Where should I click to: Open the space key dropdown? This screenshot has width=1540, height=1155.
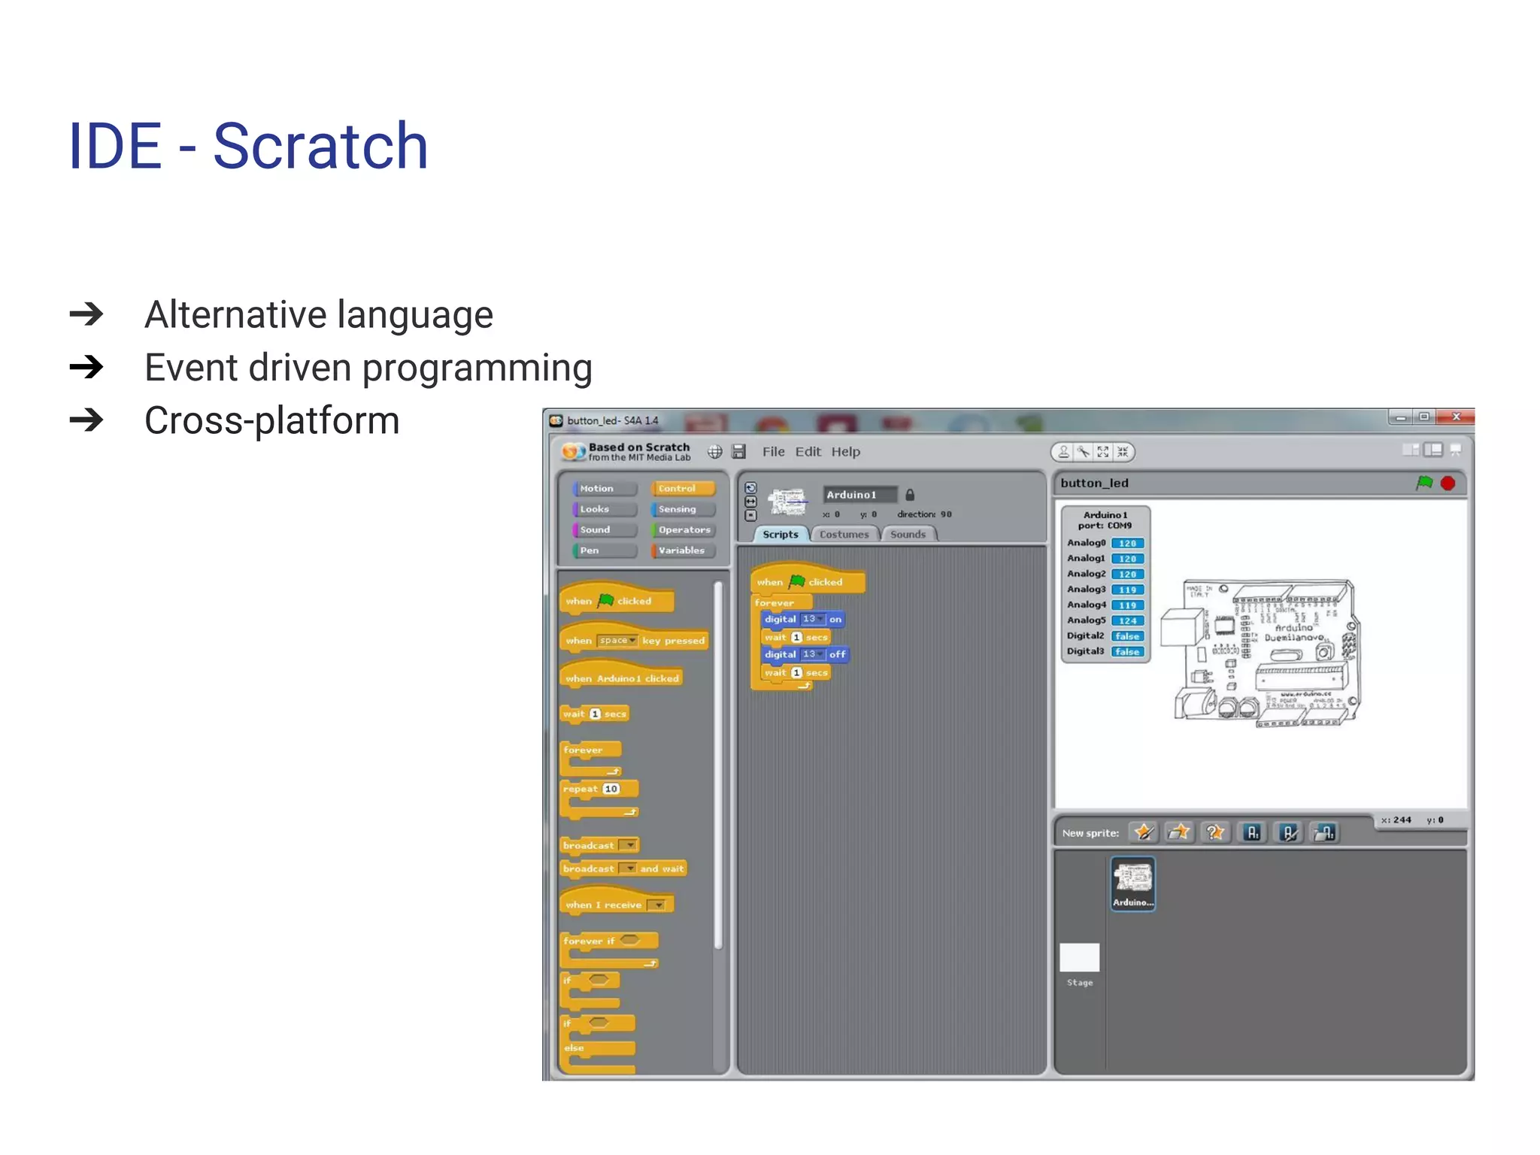pos(632,641)
